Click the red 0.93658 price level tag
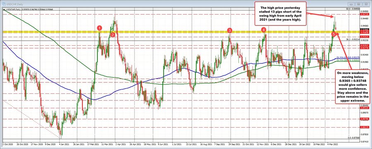 tap(365, 33)
